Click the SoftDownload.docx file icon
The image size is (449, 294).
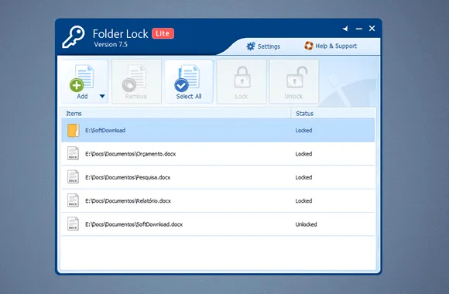pos(73,224)
